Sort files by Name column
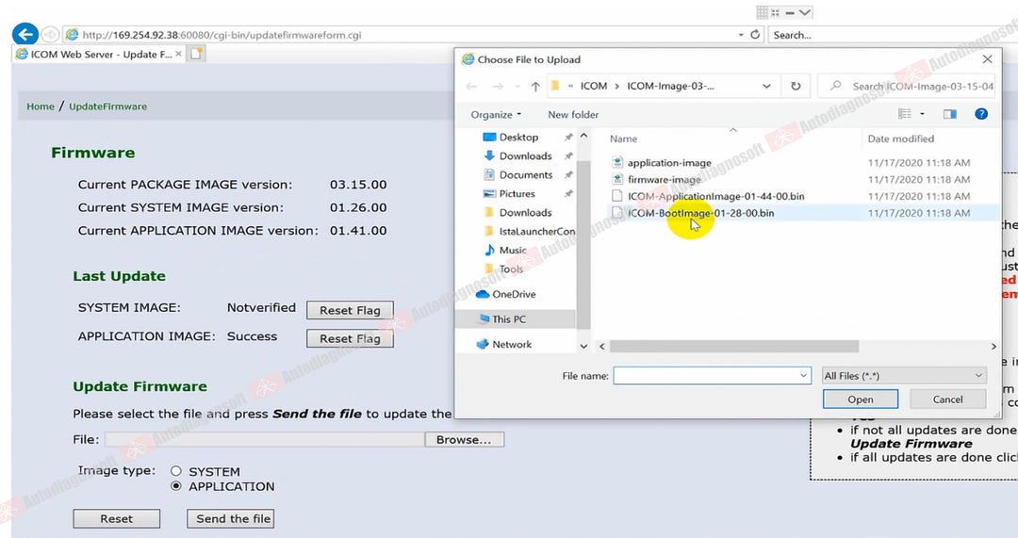Image resolution: width=1018 pixels, height=538 pixels. click(623, 139)
